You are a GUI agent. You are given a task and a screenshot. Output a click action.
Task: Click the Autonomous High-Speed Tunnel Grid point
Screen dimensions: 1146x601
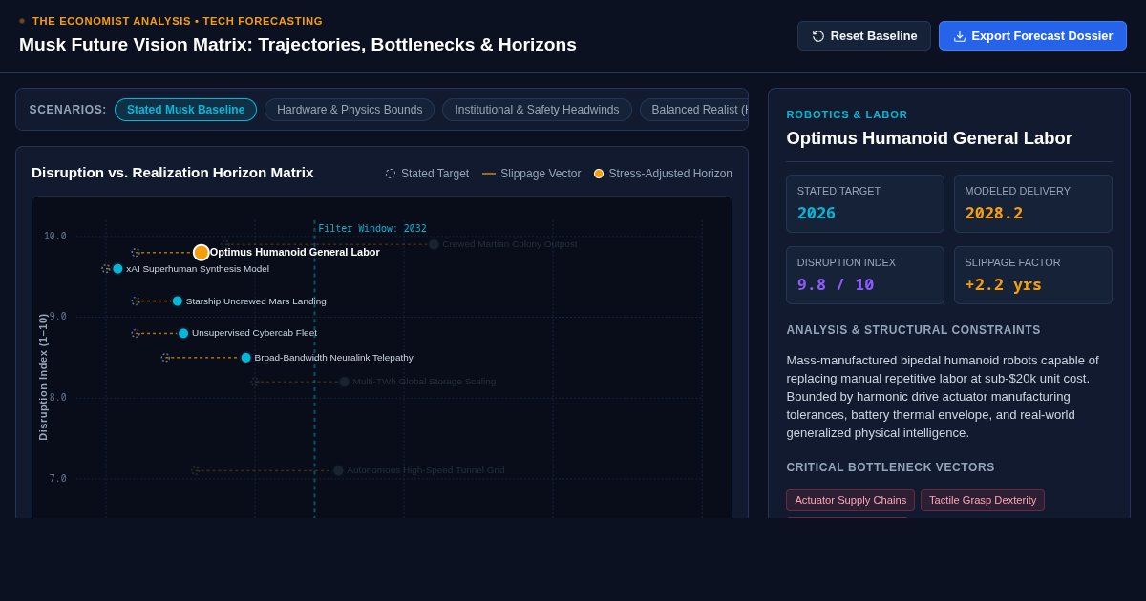tap(338, 470)
